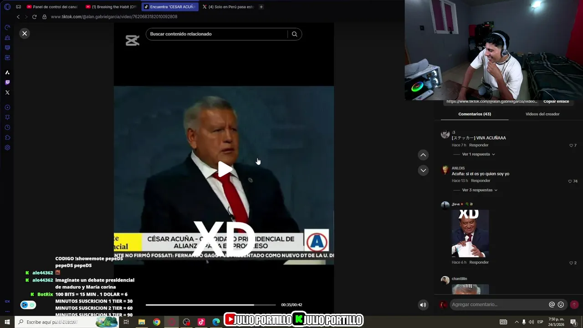Open the Opera GX menu logo

7,7
